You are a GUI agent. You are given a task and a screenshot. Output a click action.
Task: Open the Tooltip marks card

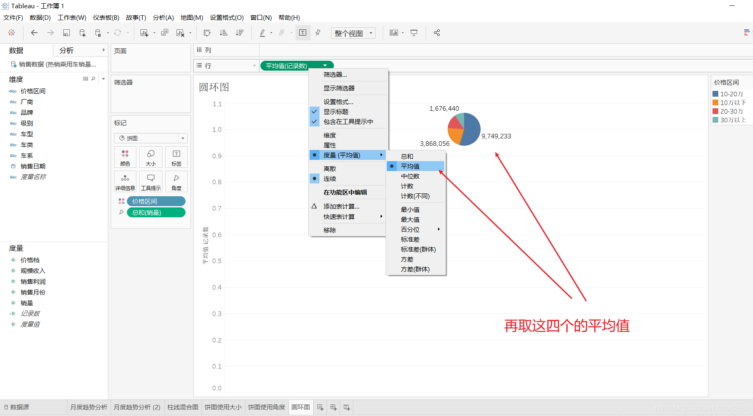(x=151, y=182)
